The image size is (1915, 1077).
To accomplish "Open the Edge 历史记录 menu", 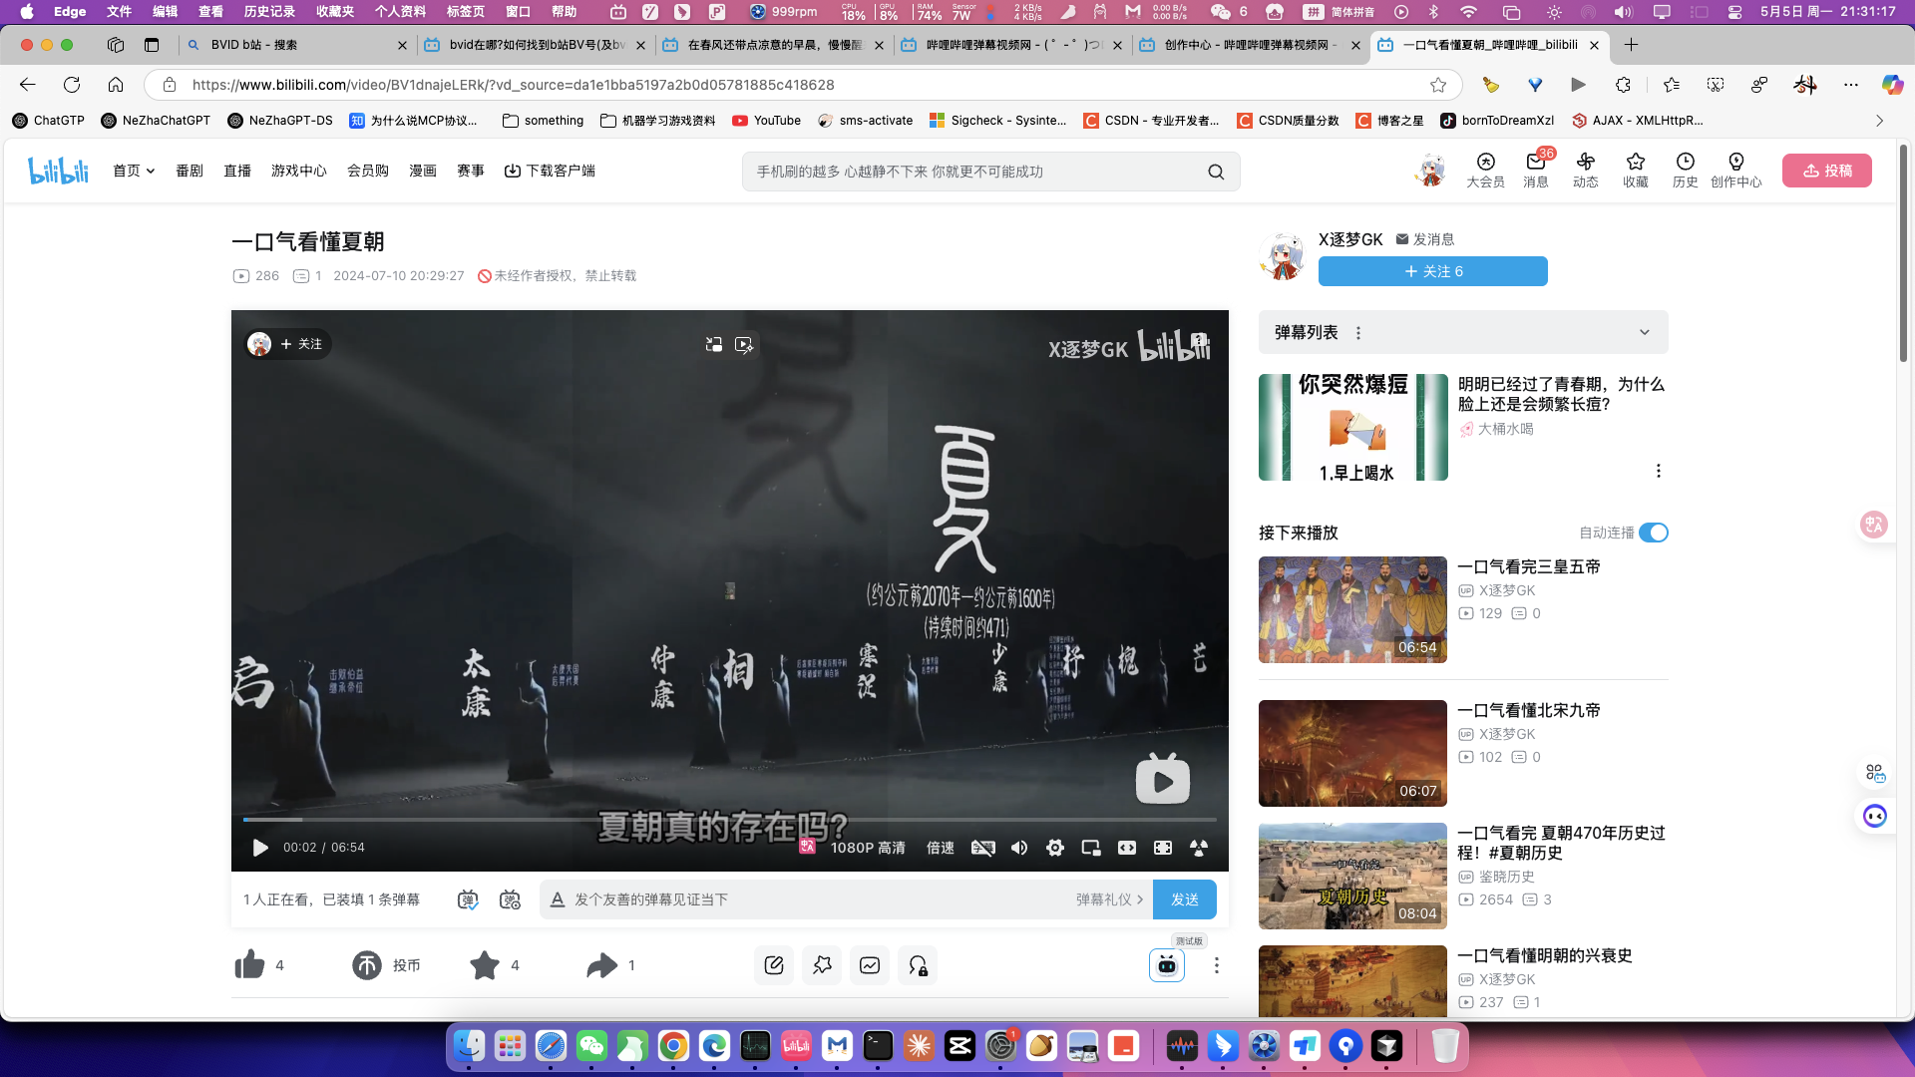I will (x=269, y=12).
